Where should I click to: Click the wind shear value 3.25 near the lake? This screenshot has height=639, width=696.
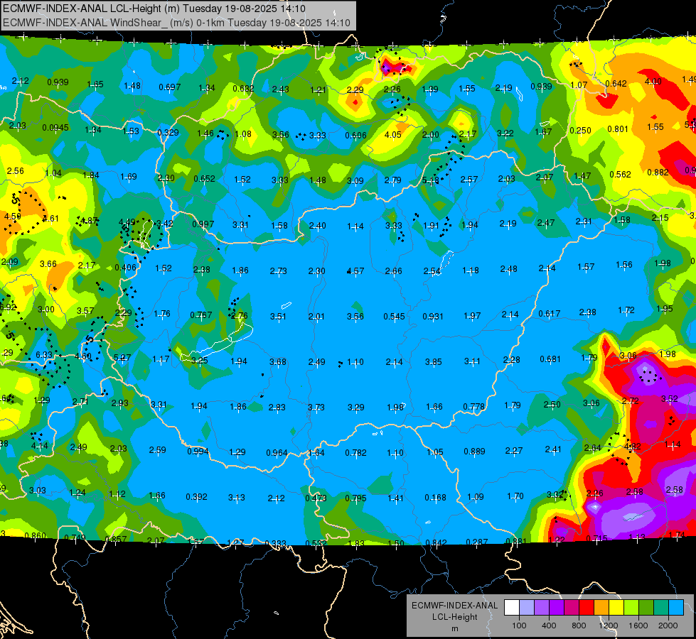(x=200, y=361)
